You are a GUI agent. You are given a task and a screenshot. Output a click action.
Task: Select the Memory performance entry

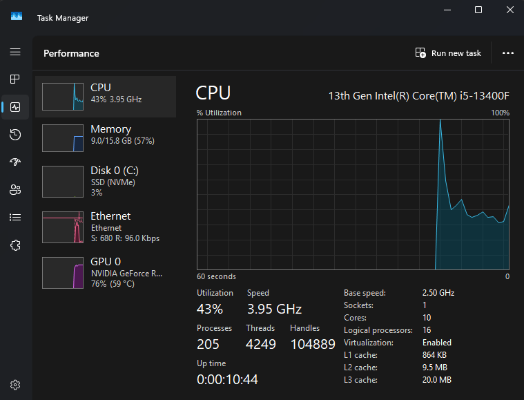(106, 138)
